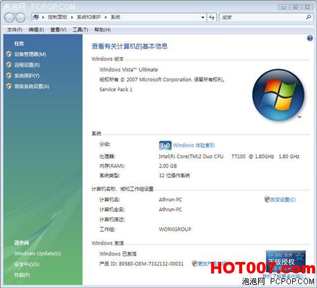Click the Windows Vista logo orb
This screenshot has height=288, width=317.
tap(278, 95)
